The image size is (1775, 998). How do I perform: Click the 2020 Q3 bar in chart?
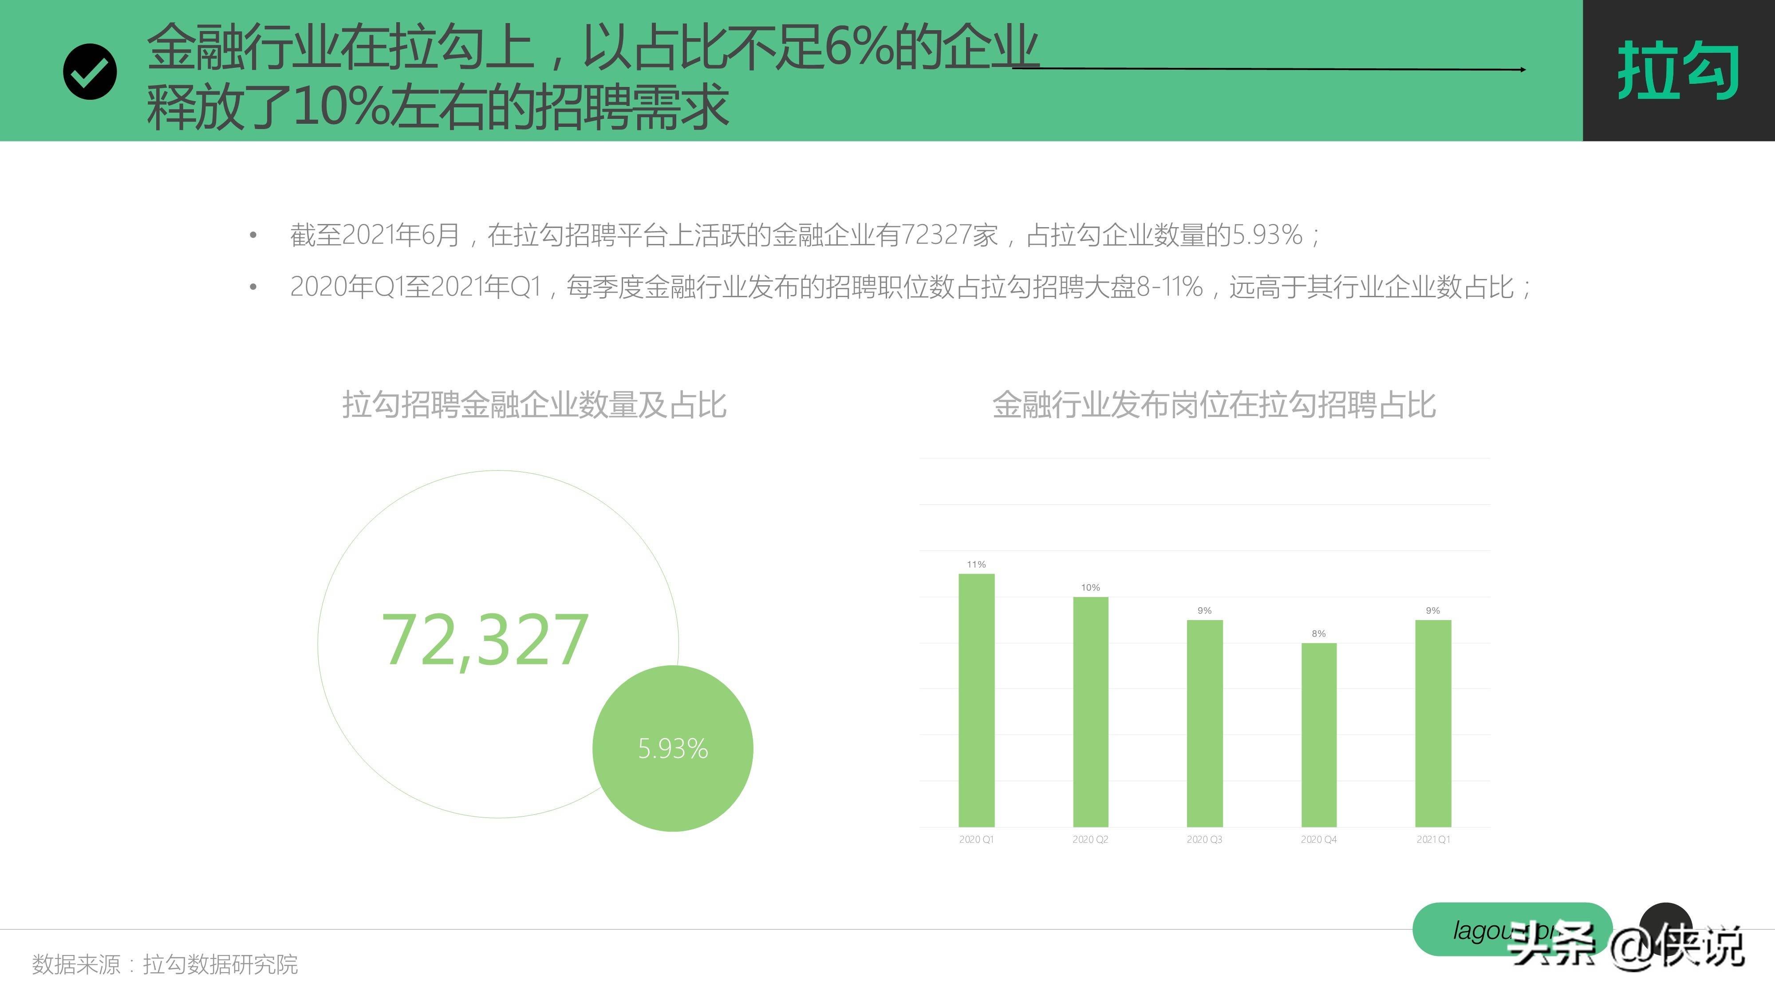click(x=1204, y=723)
